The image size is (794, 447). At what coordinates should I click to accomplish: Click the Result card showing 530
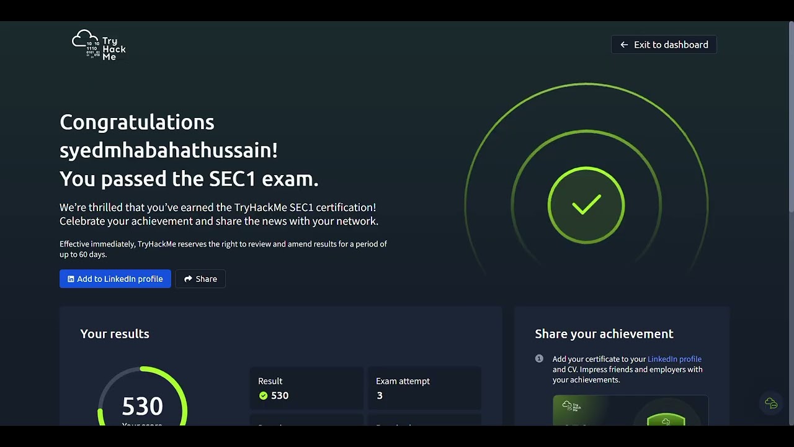306,388
